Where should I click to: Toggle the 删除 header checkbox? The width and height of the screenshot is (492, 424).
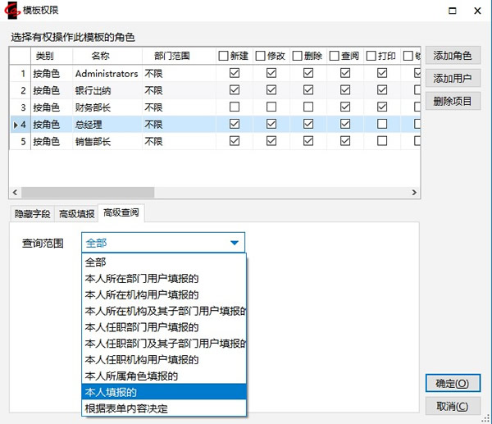pyautogui.click(x=297, y=57)
